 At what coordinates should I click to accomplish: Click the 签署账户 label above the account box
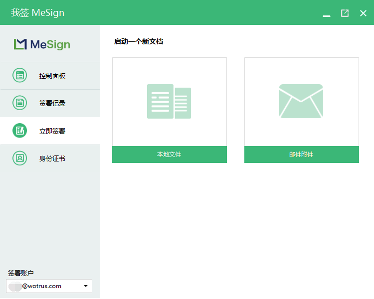(21, 273)
